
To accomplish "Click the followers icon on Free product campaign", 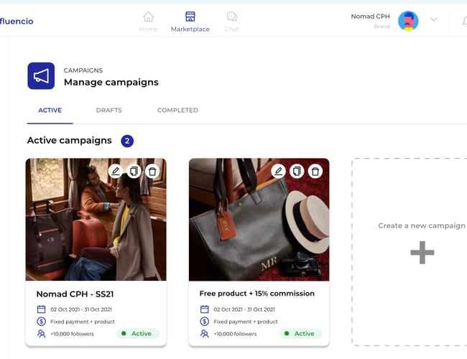I will coord(205,333).
